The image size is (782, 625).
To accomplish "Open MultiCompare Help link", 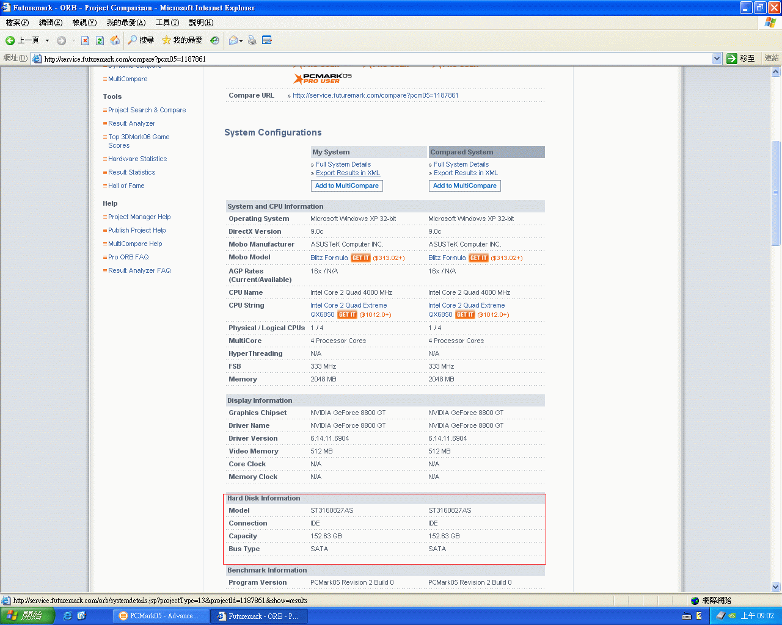I will (135, 244).
